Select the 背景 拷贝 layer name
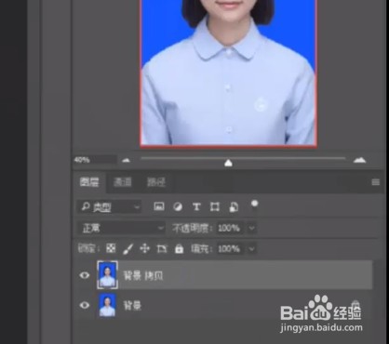The image size is (389, 344). point(143,275)
